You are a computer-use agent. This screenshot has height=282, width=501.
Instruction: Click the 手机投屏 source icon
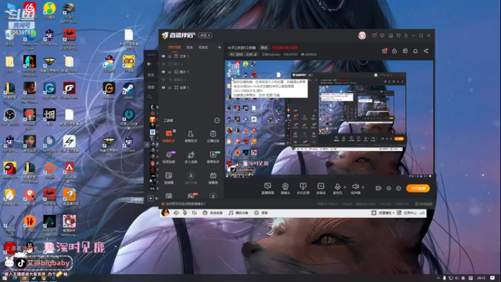tap(303, 189)
